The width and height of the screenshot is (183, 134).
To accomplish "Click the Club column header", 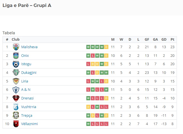I will tap(16, 40).
